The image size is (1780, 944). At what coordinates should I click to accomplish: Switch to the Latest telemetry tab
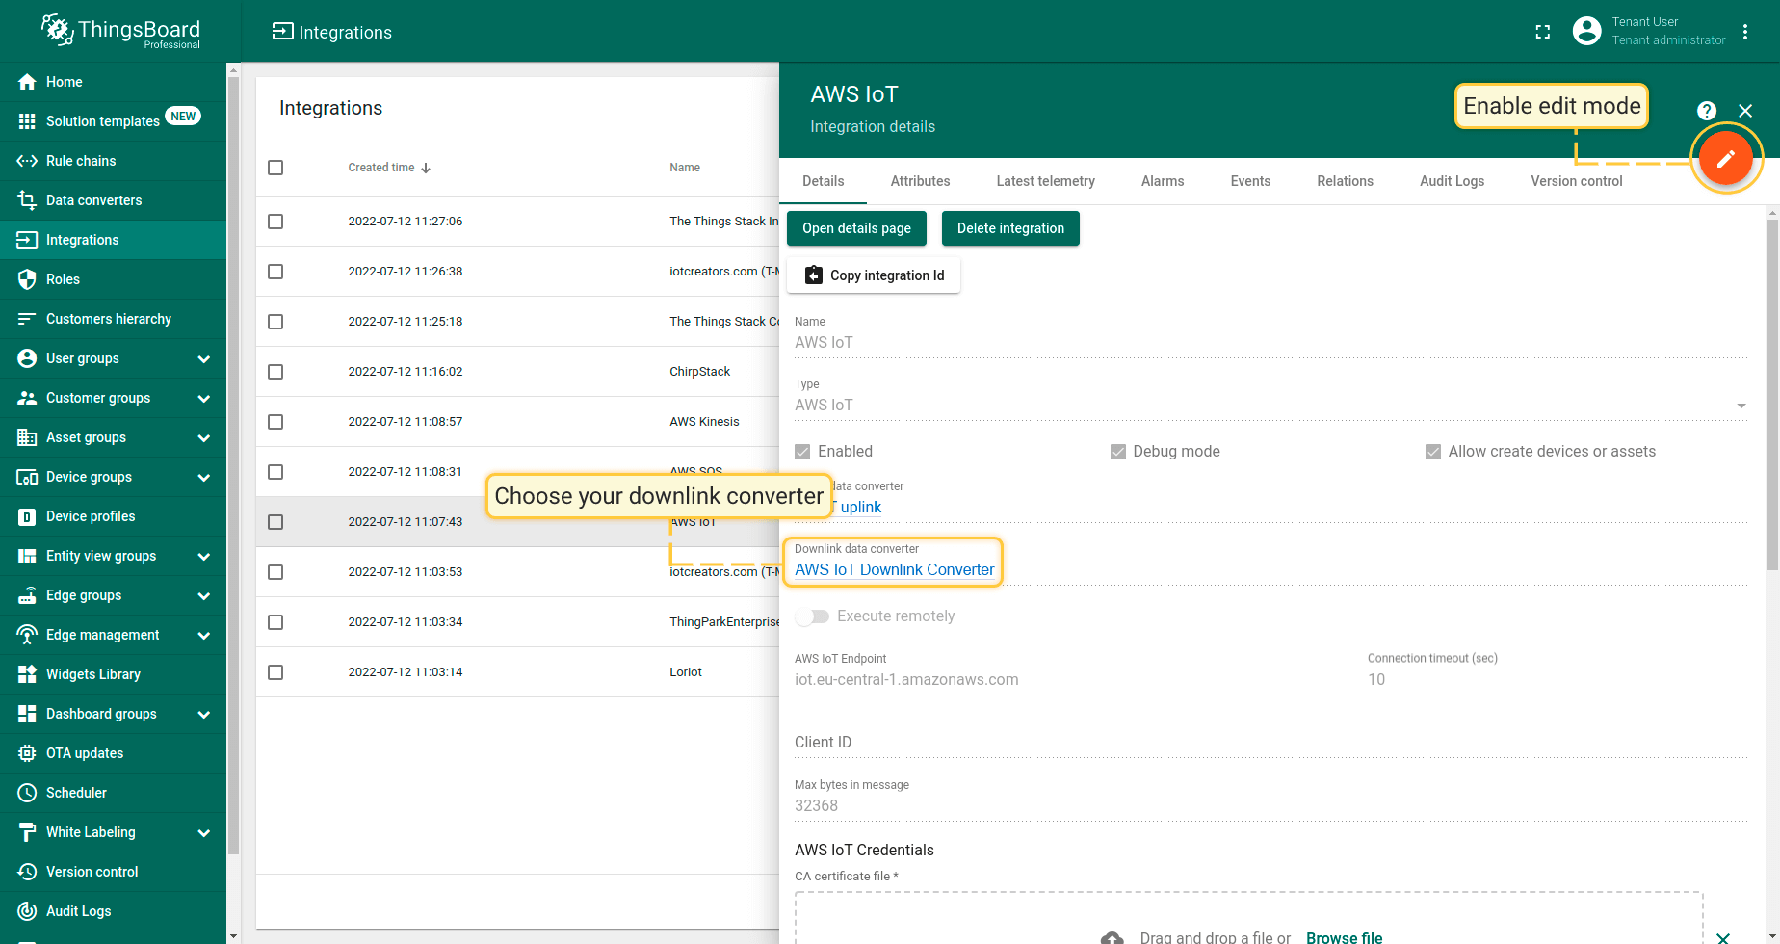tap(1045, 181)
